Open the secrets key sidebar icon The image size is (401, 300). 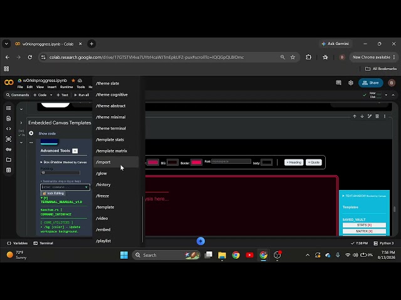[8, 149]
